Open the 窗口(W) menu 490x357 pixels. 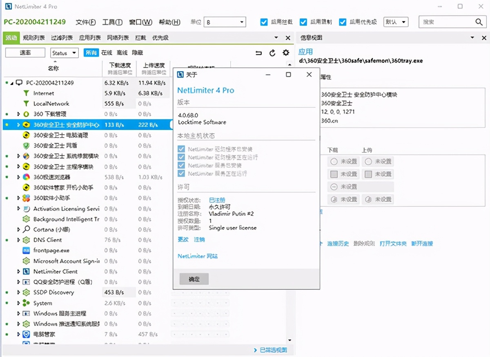(140, 22)
